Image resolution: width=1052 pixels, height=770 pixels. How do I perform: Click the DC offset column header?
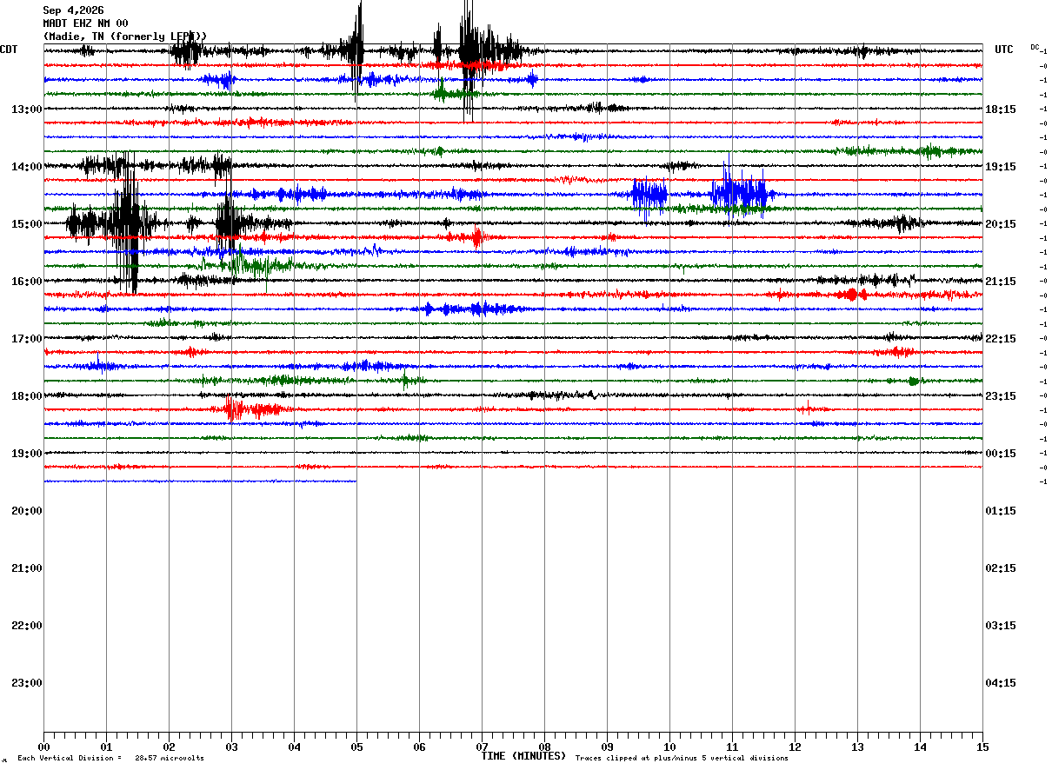(x=1035, y=47)
